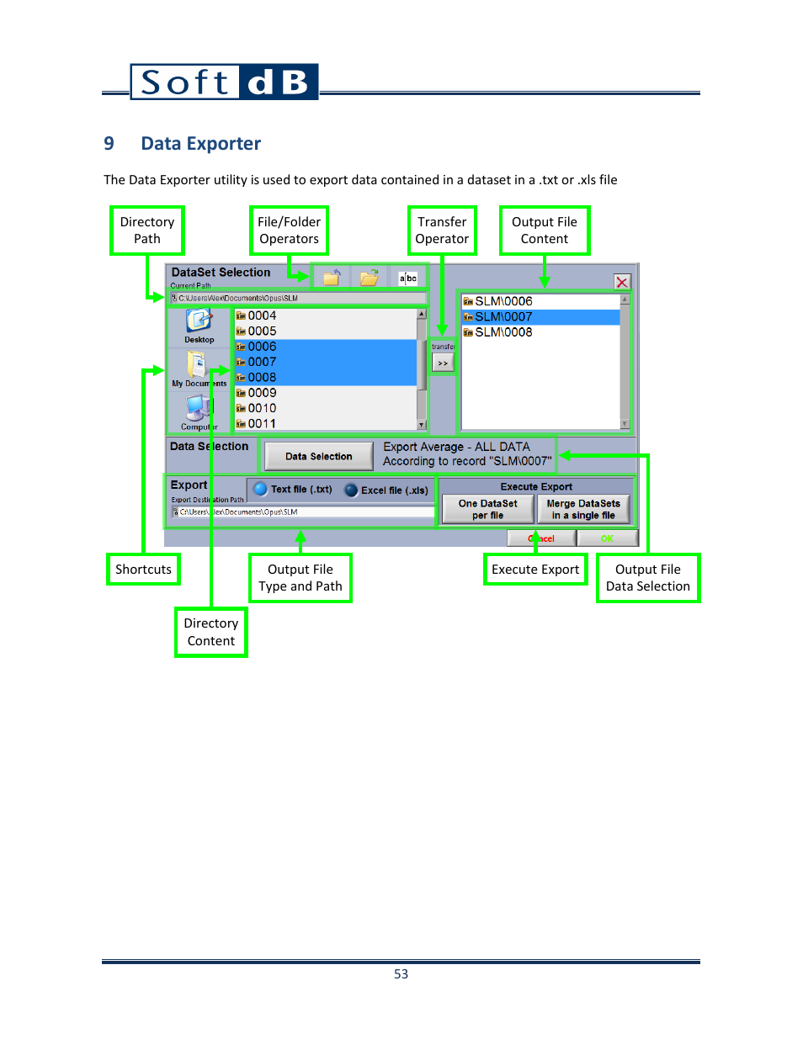Click the output list scroll-up arrow
803x1039 pixels.
625,300
